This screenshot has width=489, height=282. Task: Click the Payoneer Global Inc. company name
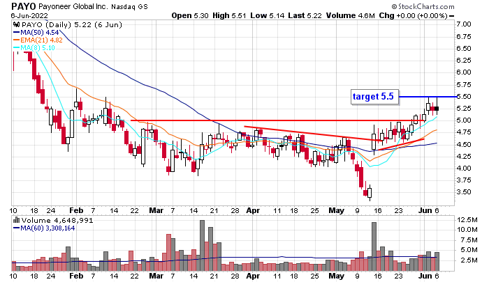tap(73, 6)
